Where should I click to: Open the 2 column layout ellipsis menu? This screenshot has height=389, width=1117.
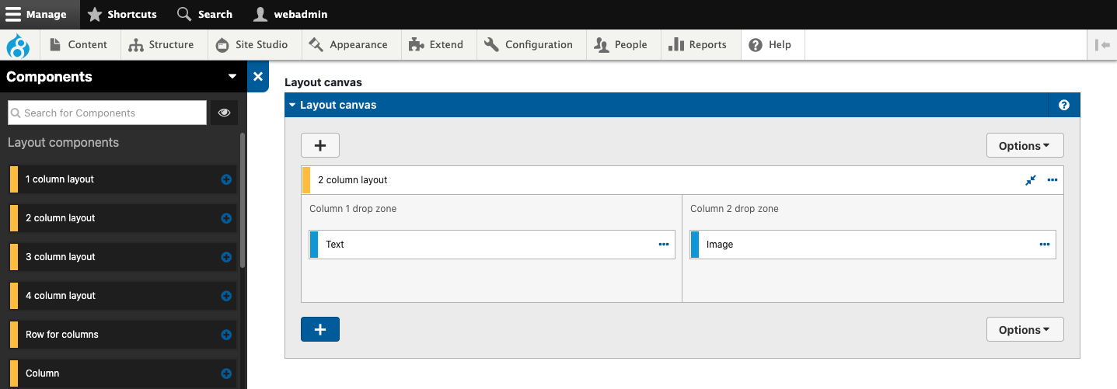(x=1052, y=179)
